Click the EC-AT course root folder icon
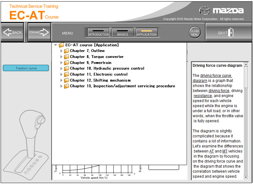Viewport: 253px width, 184px height. [x=61, y=45]
